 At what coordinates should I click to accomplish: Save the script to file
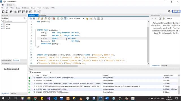[34, 19]
